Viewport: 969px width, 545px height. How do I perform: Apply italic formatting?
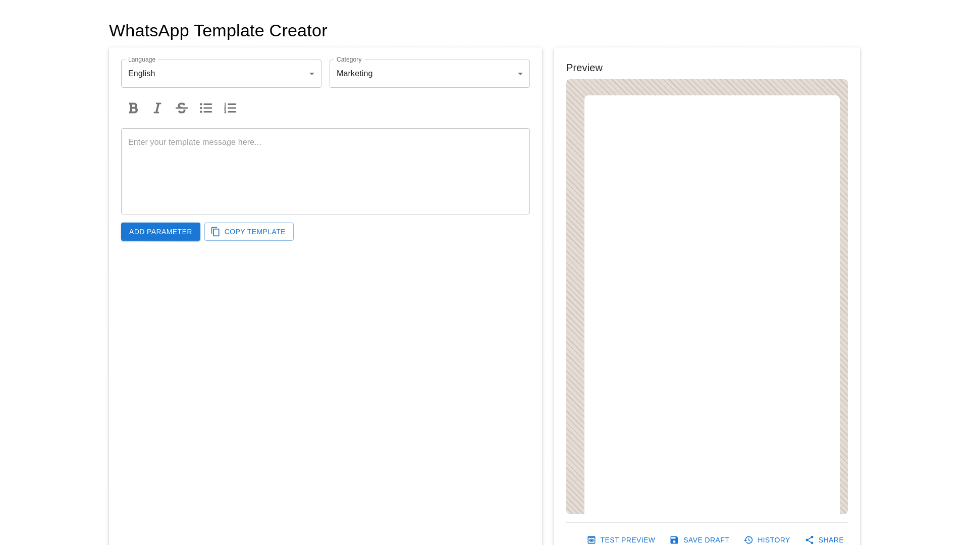(157, 108)
